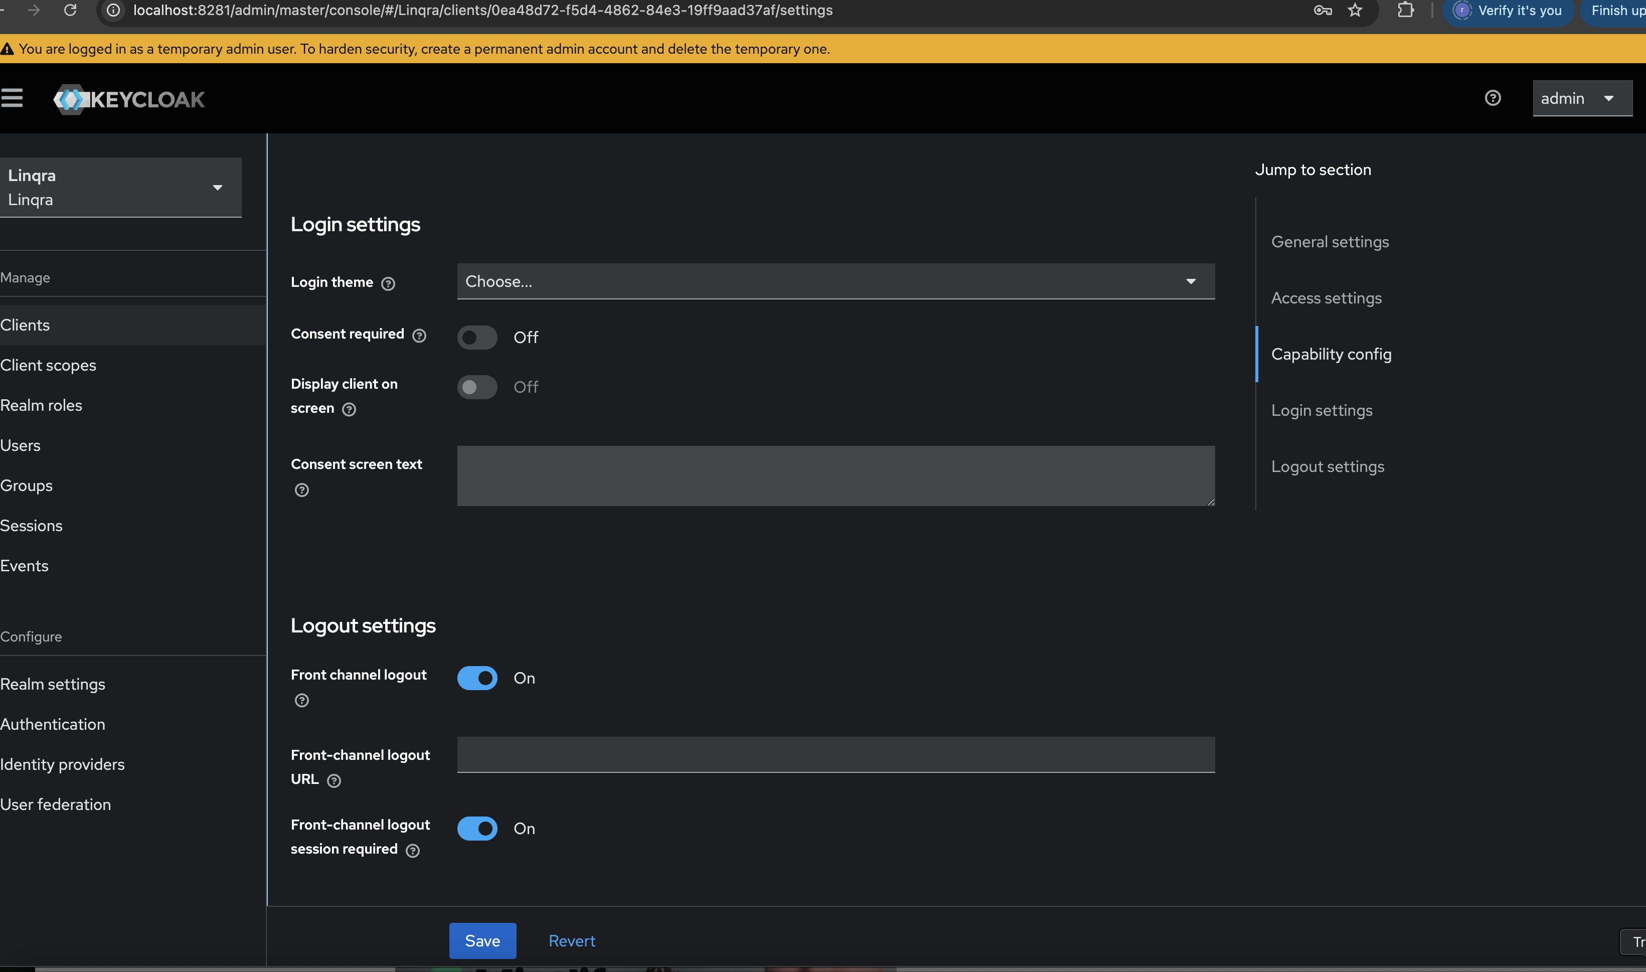This screenshot has height=972, width=1646.
Task: Turn on Display client on screen
Action: click(477, 387)
